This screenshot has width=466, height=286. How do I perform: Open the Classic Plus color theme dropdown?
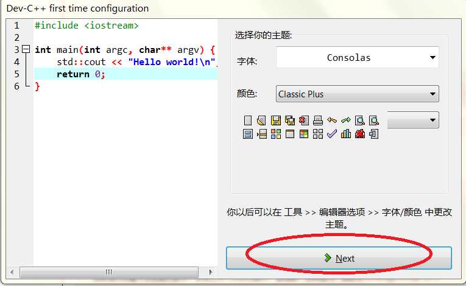pos(357,94)
